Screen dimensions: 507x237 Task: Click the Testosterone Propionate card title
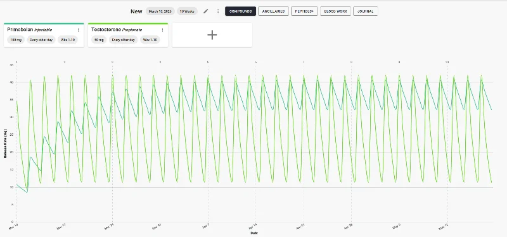click(x=117, y=30)
